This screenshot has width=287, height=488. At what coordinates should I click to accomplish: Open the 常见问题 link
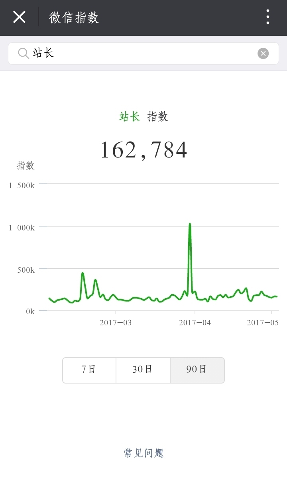tap(143, 453)
